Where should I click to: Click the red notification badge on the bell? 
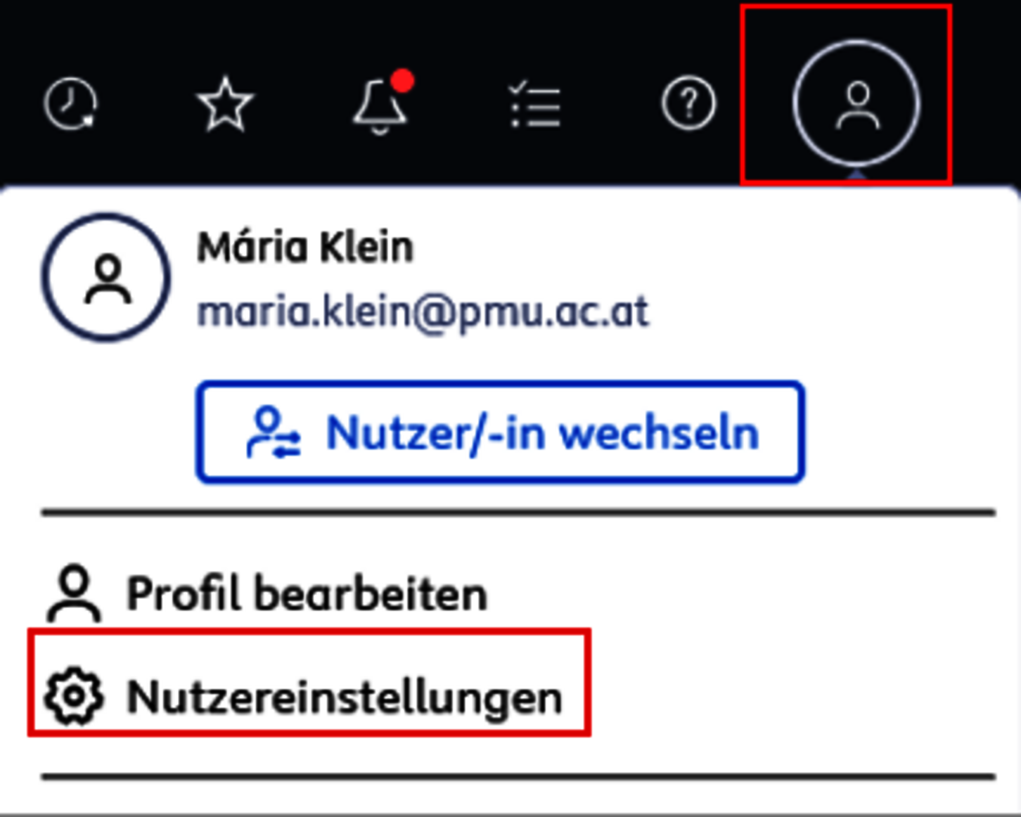[x=402, y=81]
